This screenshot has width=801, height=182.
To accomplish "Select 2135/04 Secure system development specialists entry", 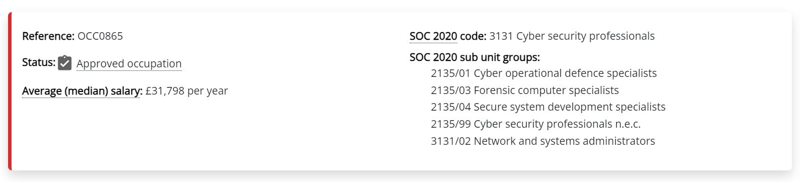I will [x=548, y=107].
